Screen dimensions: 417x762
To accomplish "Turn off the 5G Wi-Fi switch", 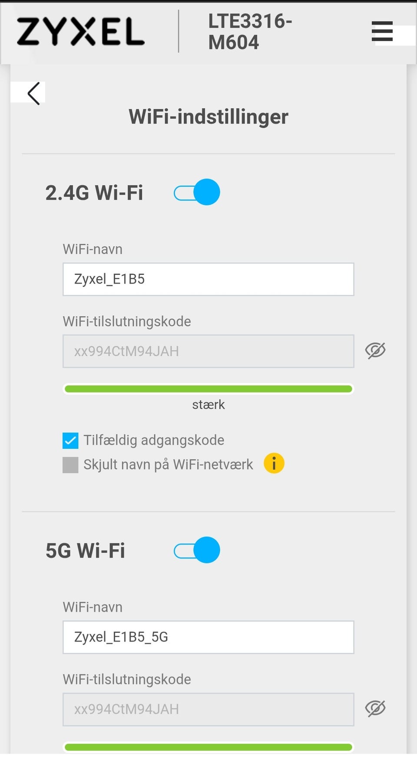I will 197,550.
